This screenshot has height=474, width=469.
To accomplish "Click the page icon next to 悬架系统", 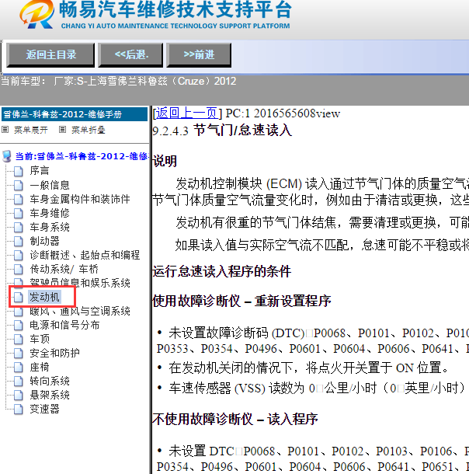I will point(19,395).
